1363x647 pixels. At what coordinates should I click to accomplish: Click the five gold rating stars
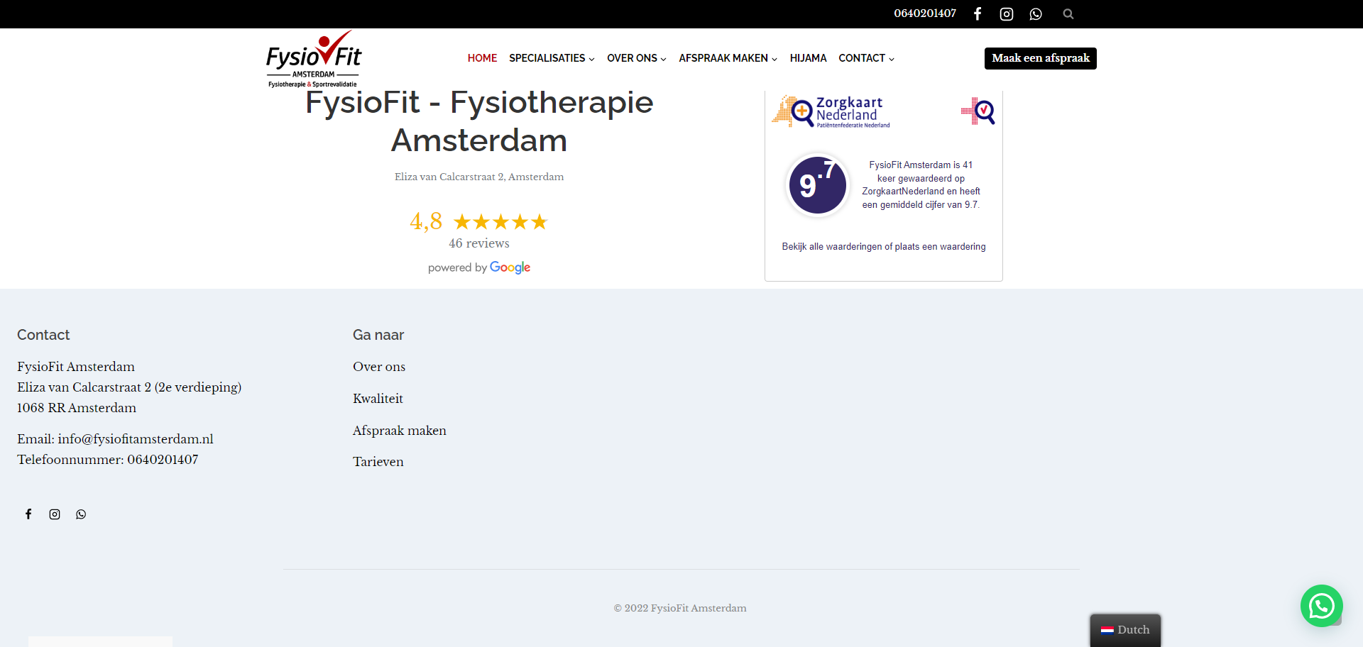click(500, 222)
